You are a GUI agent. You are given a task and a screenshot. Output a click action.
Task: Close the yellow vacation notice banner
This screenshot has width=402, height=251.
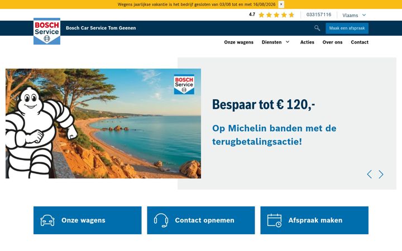tap(281, 4)
